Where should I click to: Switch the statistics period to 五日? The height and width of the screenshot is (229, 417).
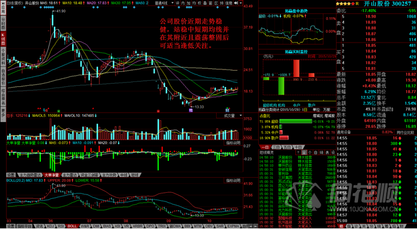pos(287,148)
